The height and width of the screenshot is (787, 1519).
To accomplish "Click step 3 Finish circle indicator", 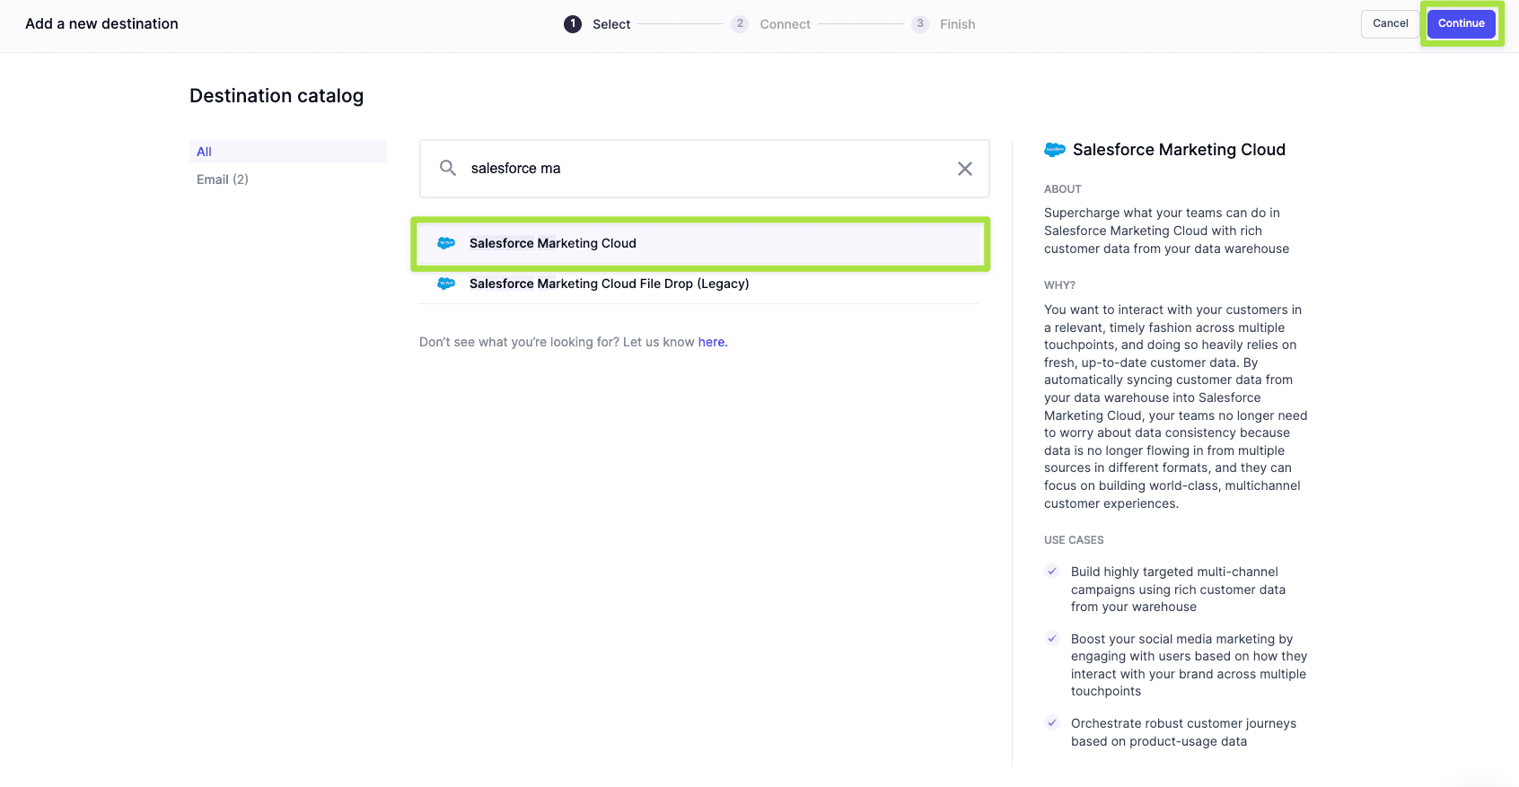I will click(x=920, y=24).
